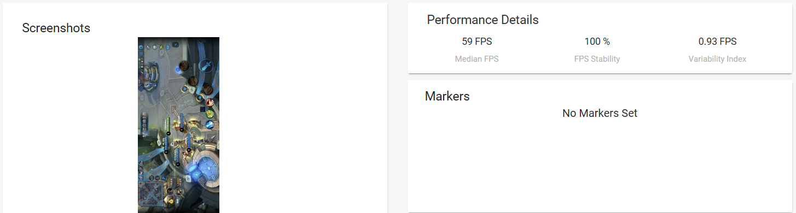The height and width of the screenshot is (213, 796).
Task: Click the glowing blue orb in the screenshot
Action: [x=193, y=169]
